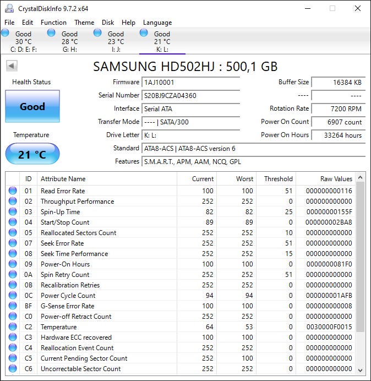Open the File menu
The width and height of the screenshot is (371, 381).
pyautogui.click(x=9, y=23)
